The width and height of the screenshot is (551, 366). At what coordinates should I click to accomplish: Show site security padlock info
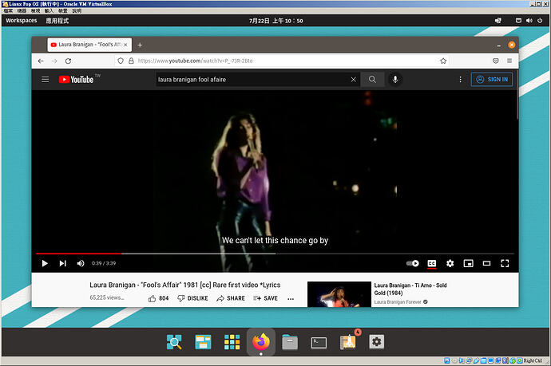click(131, 61)
